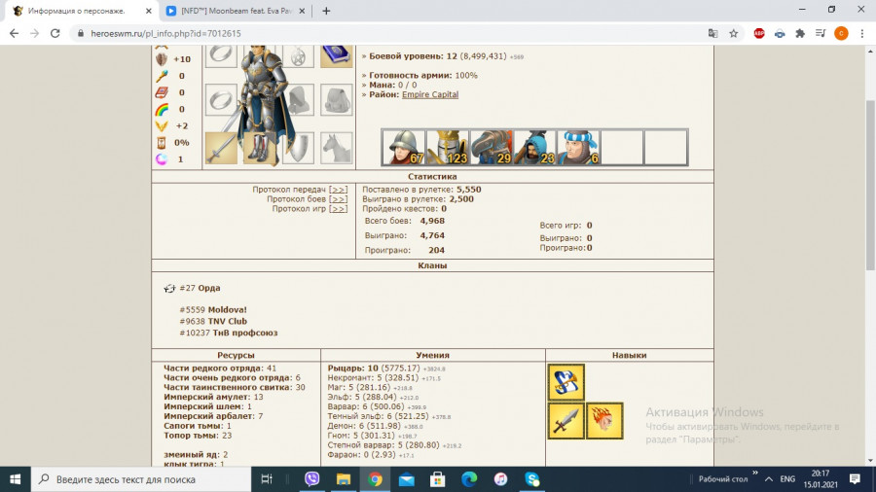The width and height of the screenshot is (876, 492).
Task: Open the blue spellbook item slot
Action: (337, 55)
